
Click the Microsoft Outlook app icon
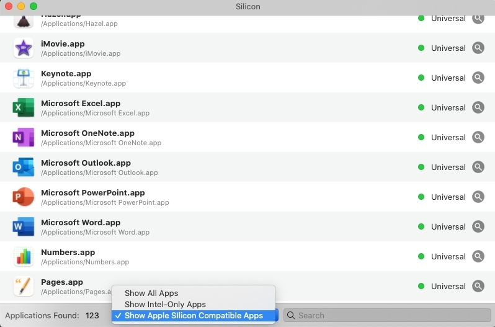(24, 168)
